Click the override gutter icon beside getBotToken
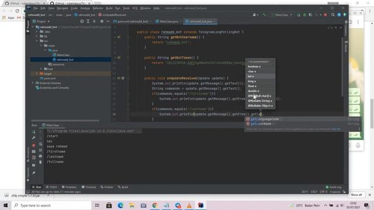 coord(119,58)
